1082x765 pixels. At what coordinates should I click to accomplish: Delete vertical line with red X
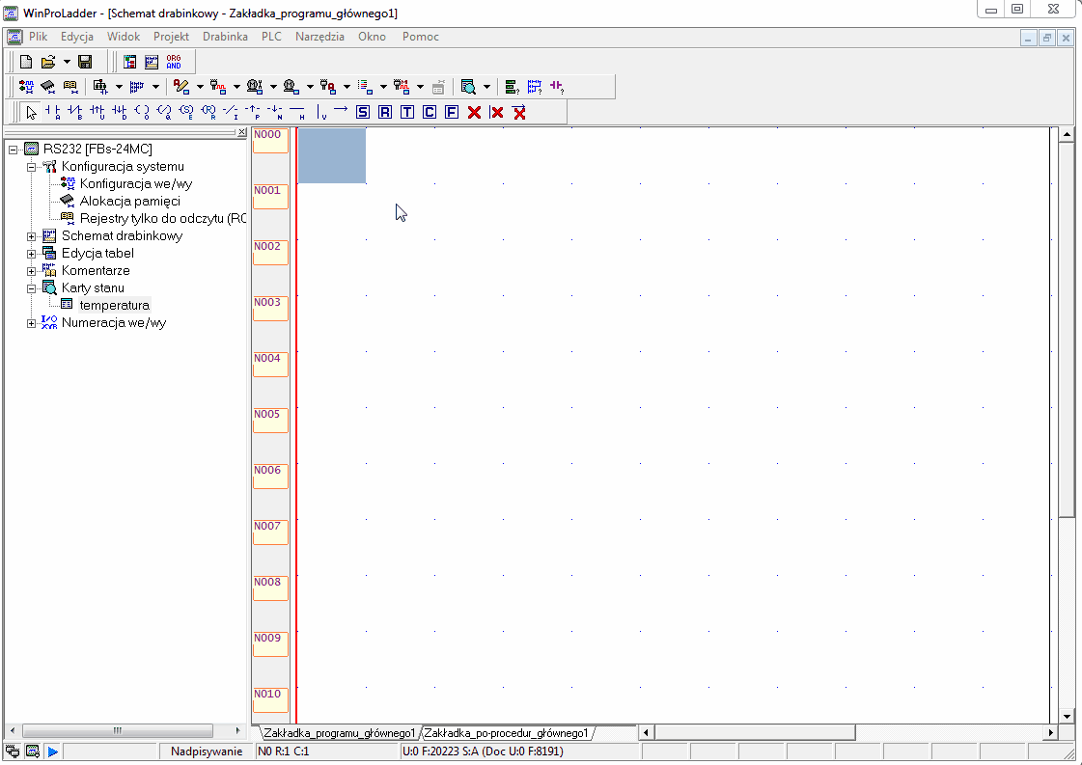pos(496,113)
